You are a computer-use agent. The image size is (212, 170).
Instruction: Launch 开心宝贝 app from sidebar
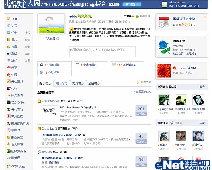click(x=17, y=82)
